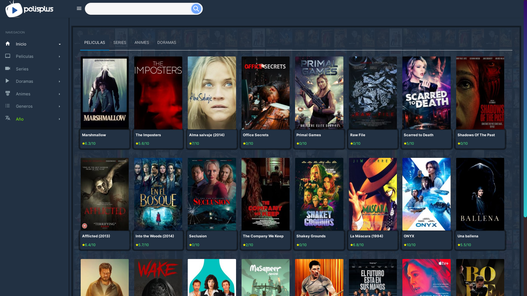Select the PELICULAS tab
Screen dimensions: 527x296
click(x=94, y=42)
